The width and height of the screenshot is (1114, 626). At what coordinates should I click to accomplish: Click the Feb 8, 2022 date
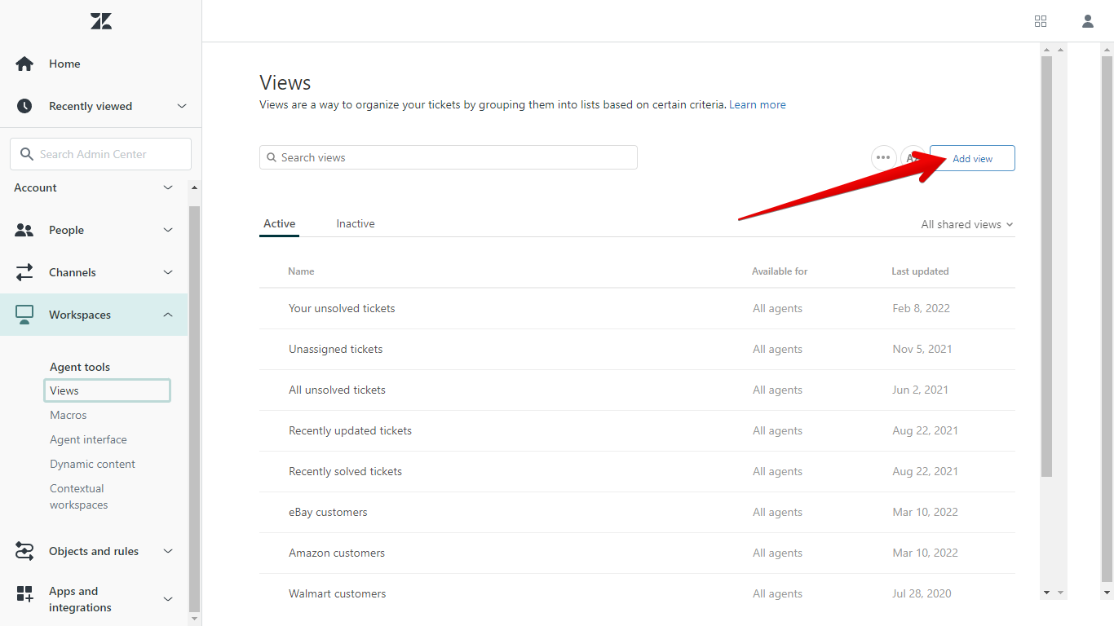pyautogui.click(x=922, y=308)
